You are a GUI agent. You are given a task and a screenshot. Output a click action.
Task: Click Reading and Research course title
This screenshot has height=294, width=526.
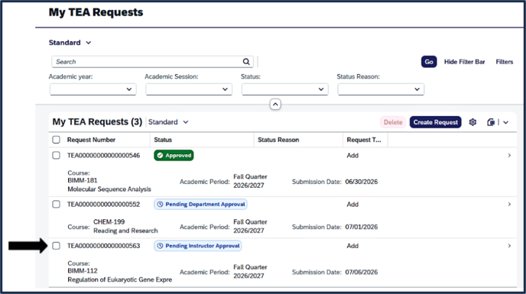coord(126,231)
